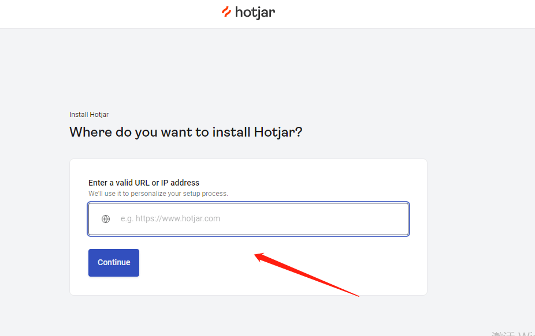Click blank white header area left of the logo
Image resolution: width=535 pixels, height=336 pixels.
(102, 14)
